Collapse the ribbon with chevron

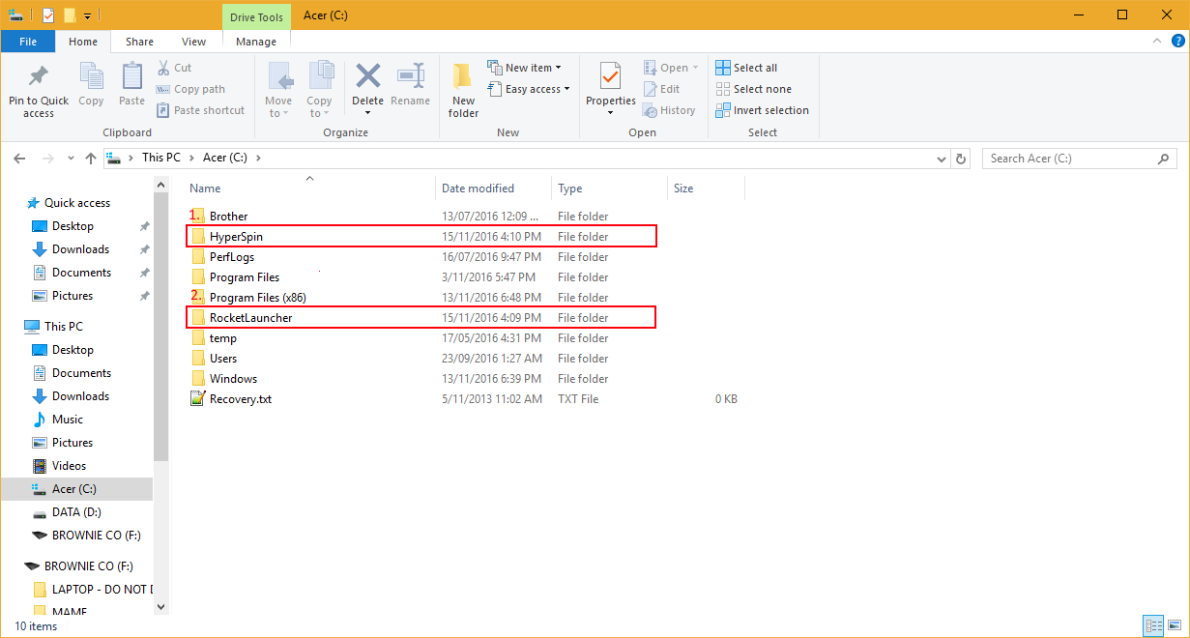1155,42
